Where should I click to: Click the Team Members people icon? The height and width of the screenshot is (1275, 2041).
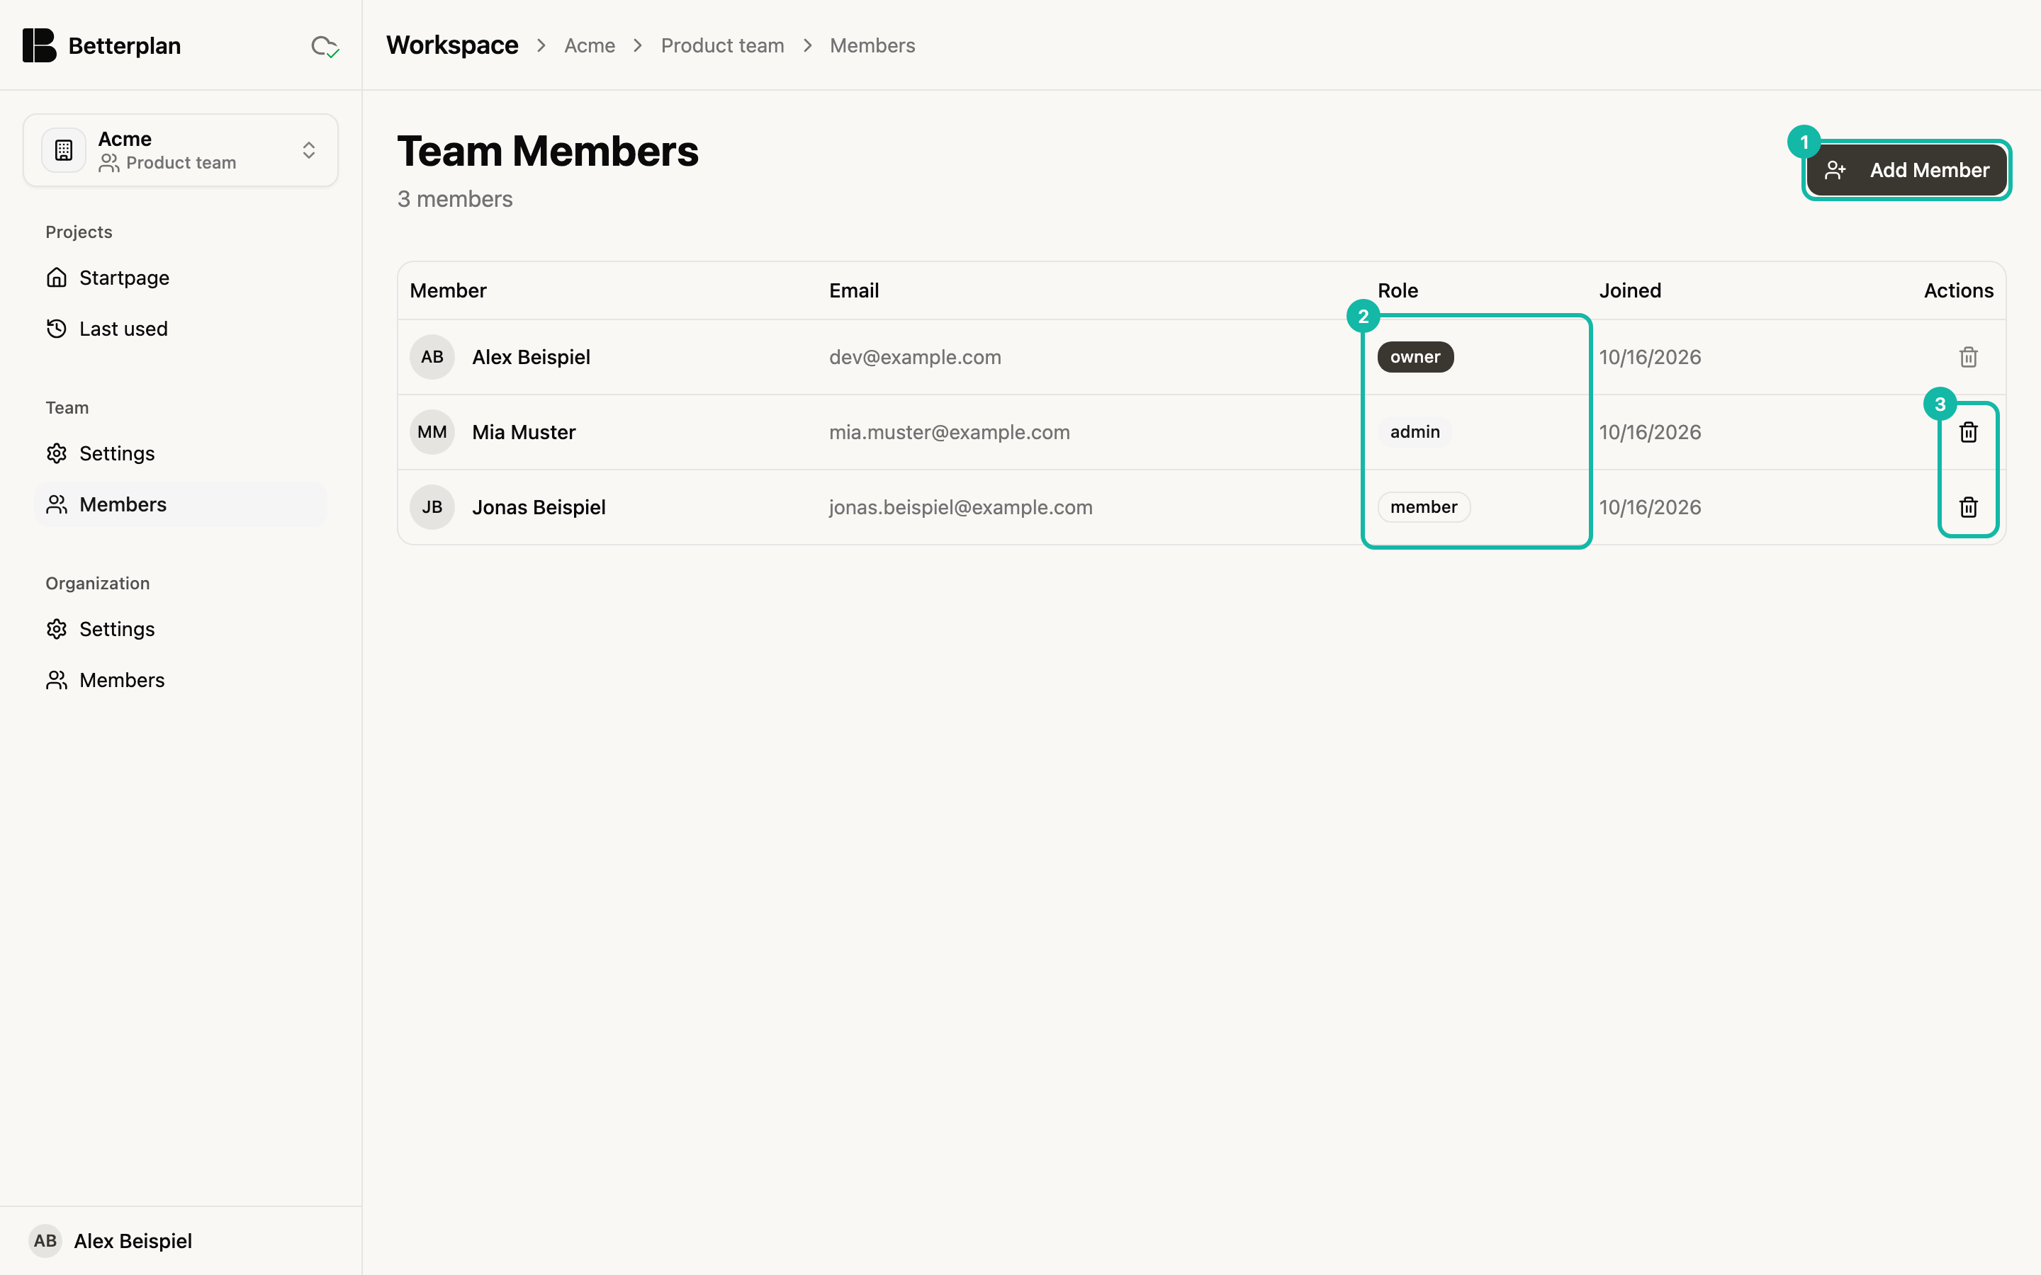point(57,504)
